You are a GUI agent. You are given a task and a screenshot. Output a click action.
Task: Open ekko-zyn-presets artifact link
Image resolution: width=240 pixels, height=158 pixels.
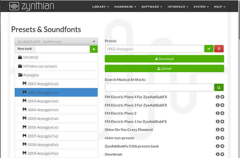[x=119, y=138]
